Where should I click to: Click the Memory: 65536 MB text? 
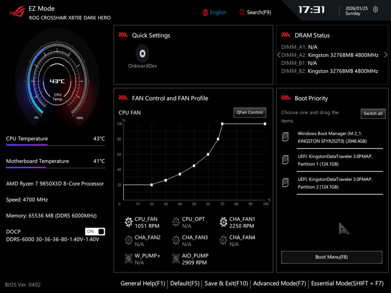pos(51,216)
